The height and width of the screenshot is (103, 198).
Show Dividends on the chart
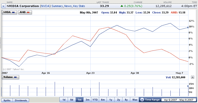coord(21,100)
